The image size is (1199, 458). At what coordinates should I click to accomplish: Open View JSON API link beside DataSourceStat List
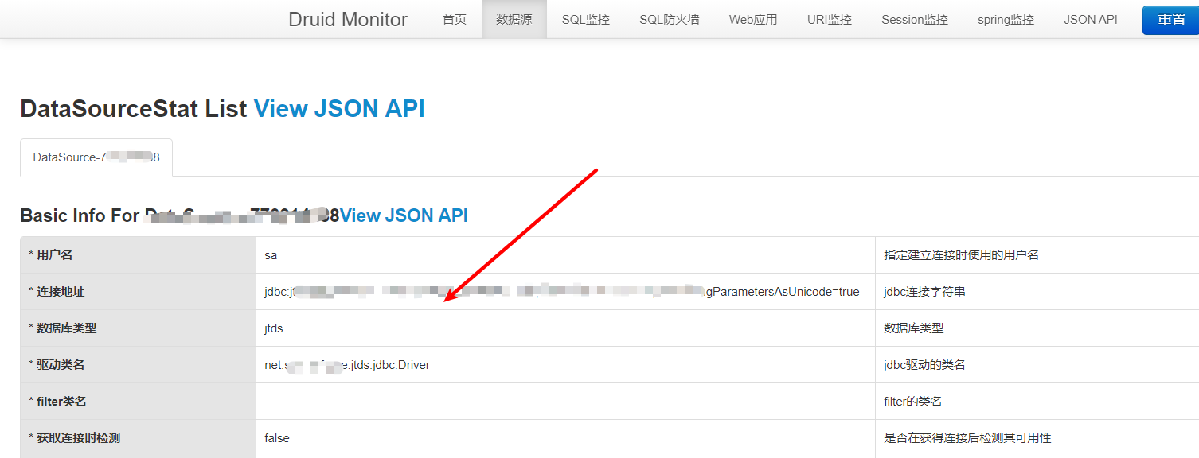339,108
